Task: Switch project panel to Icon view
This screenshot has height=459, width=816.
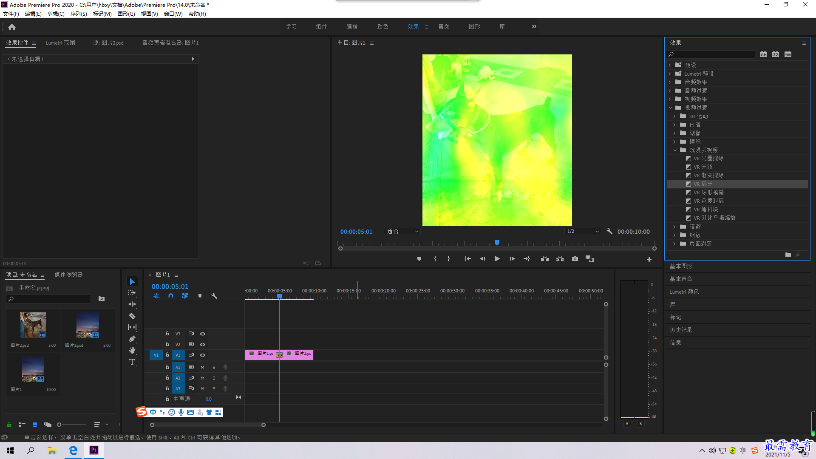Action: tap(35, 424)
